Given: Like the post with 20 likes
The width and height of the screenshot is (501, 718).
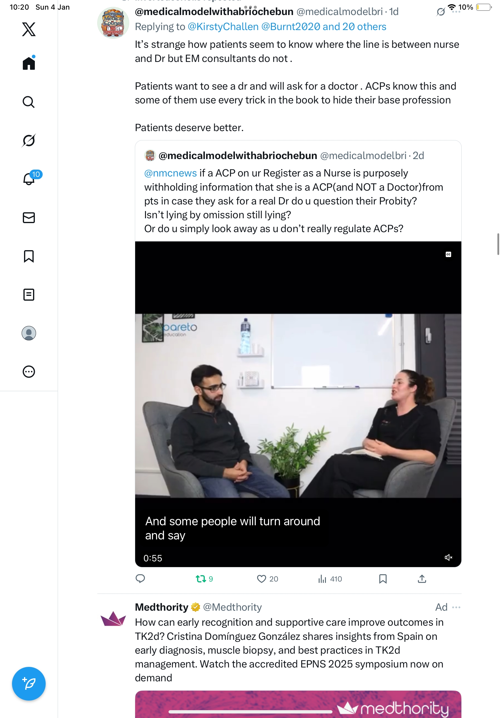Looking at the screenshot, I should point(261,579).
